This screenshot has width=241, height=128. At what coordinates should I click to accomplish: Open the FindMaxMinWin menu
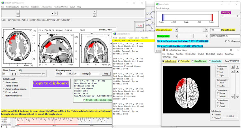pos(60,7)
